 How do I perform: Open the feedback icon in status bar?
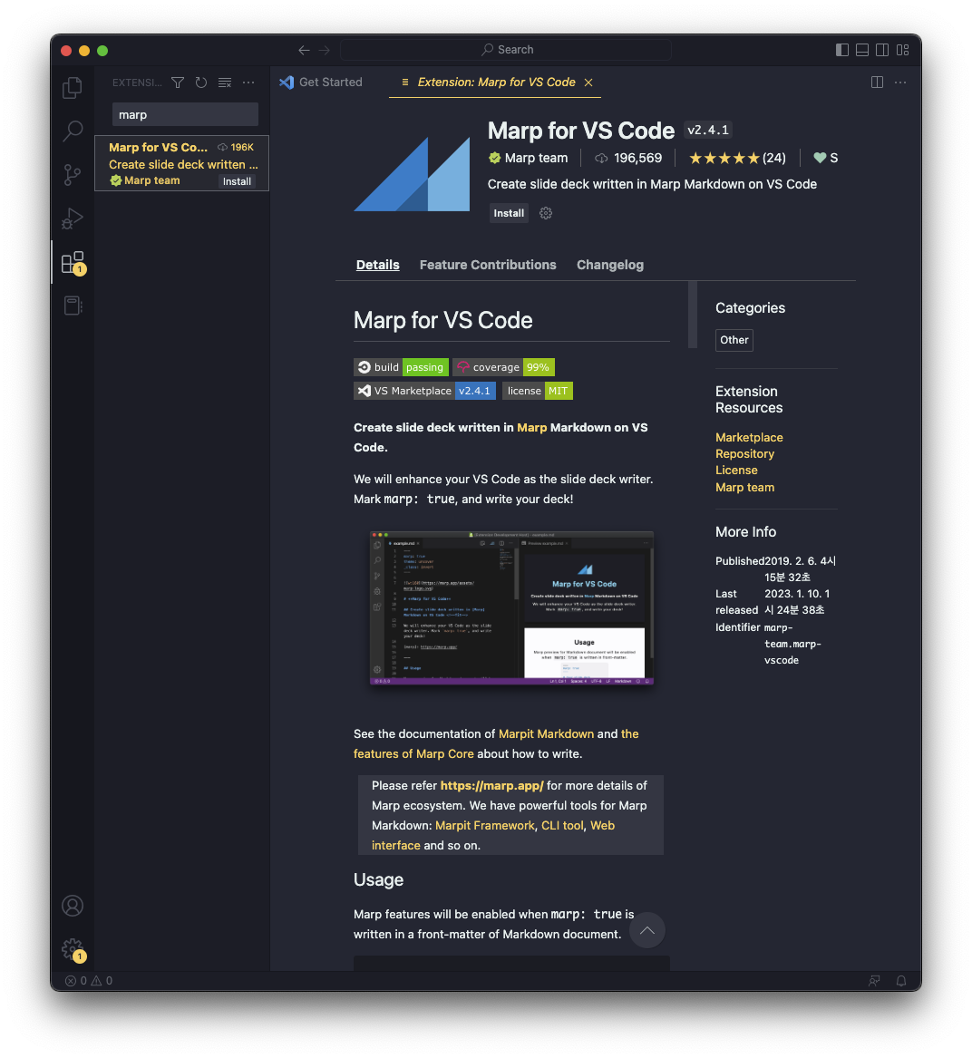tap(874, 980)
